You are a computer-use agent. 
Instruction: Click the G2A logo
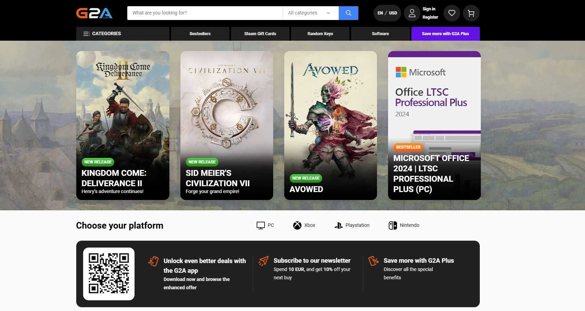click(94, 13)
